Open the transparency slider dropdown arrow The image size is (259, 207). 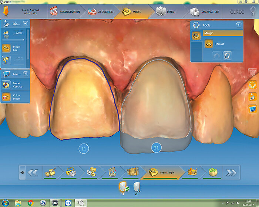[x=24, y=39]
